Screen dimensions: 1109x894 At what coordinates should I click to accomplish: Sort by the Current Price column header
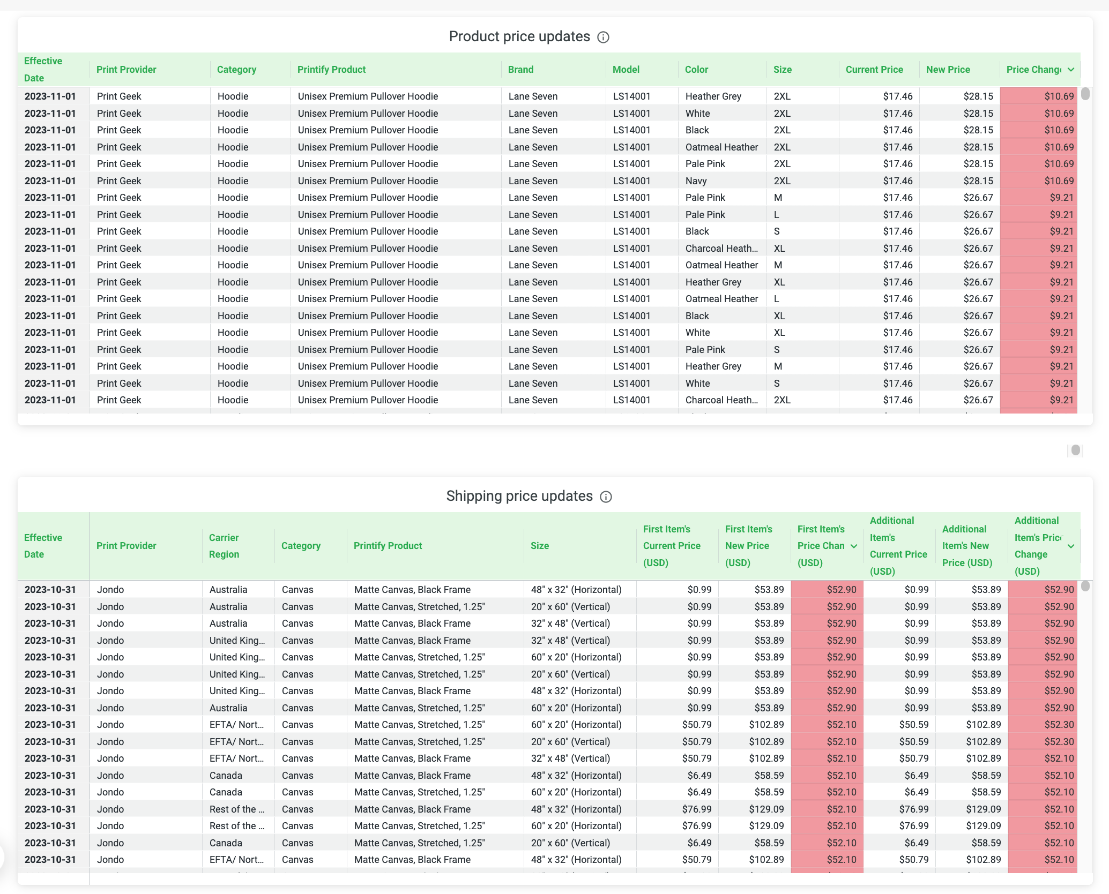(874, 70)
